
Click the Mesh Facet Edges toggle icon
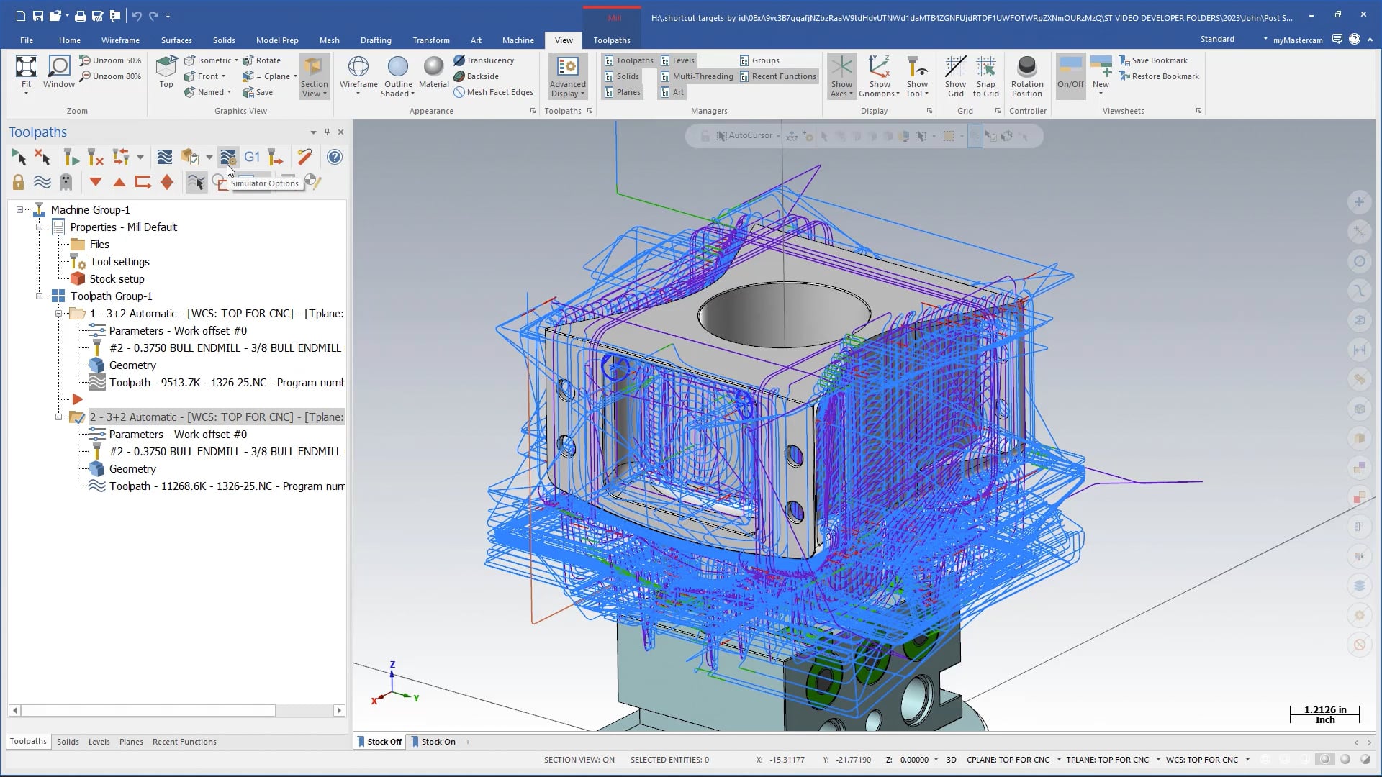(x=458, y=92)
